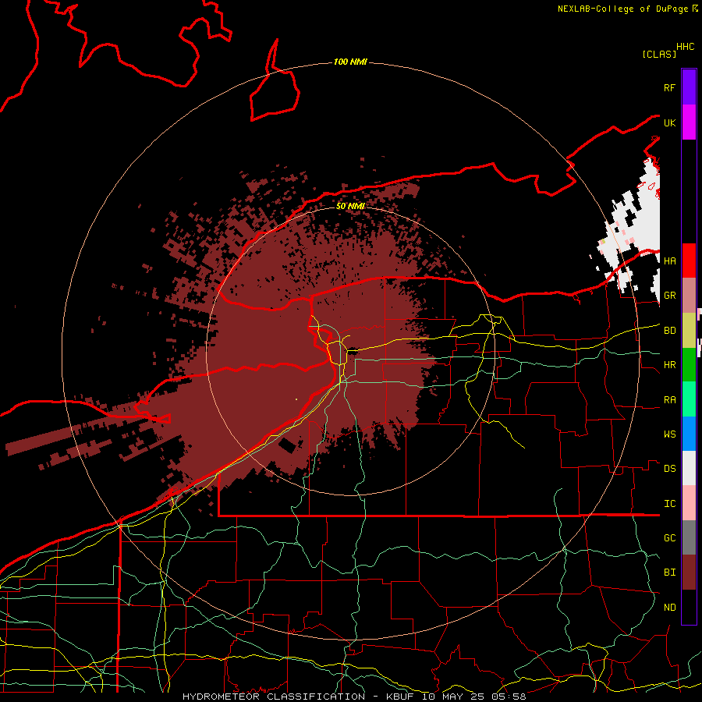Select the GR legend color block
The image size is (702, 702).
689,295
